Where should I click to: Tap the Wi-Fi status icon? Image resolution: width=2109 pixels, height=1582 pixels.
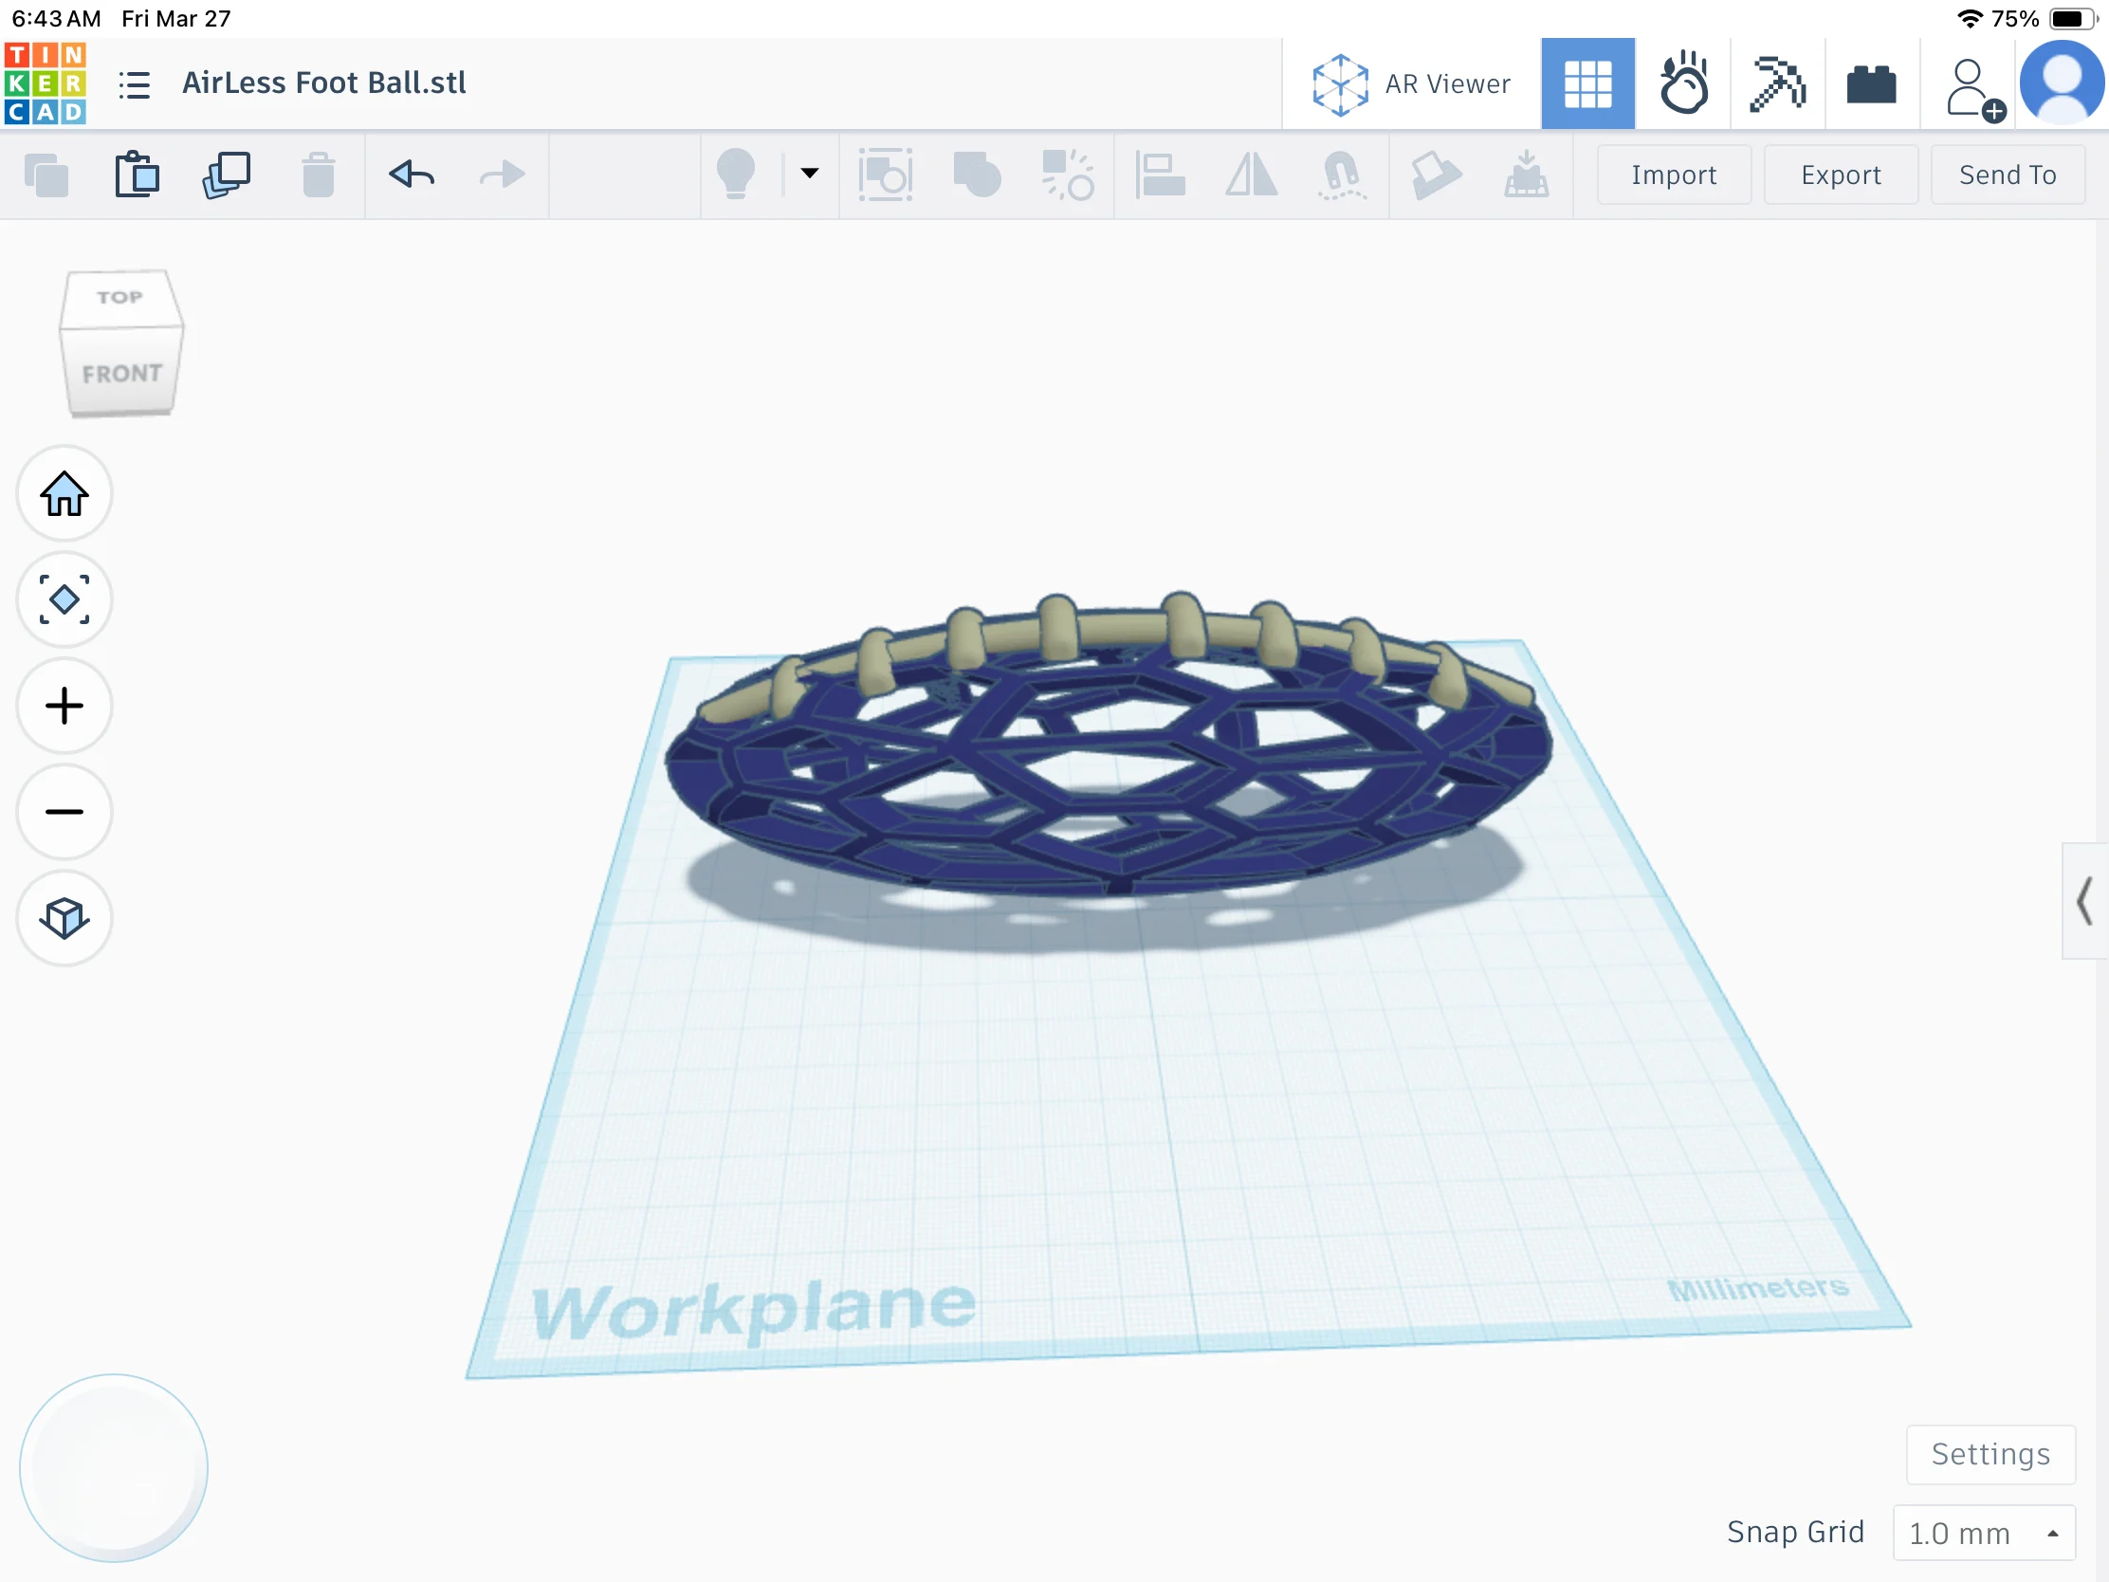pos(1969,18)
